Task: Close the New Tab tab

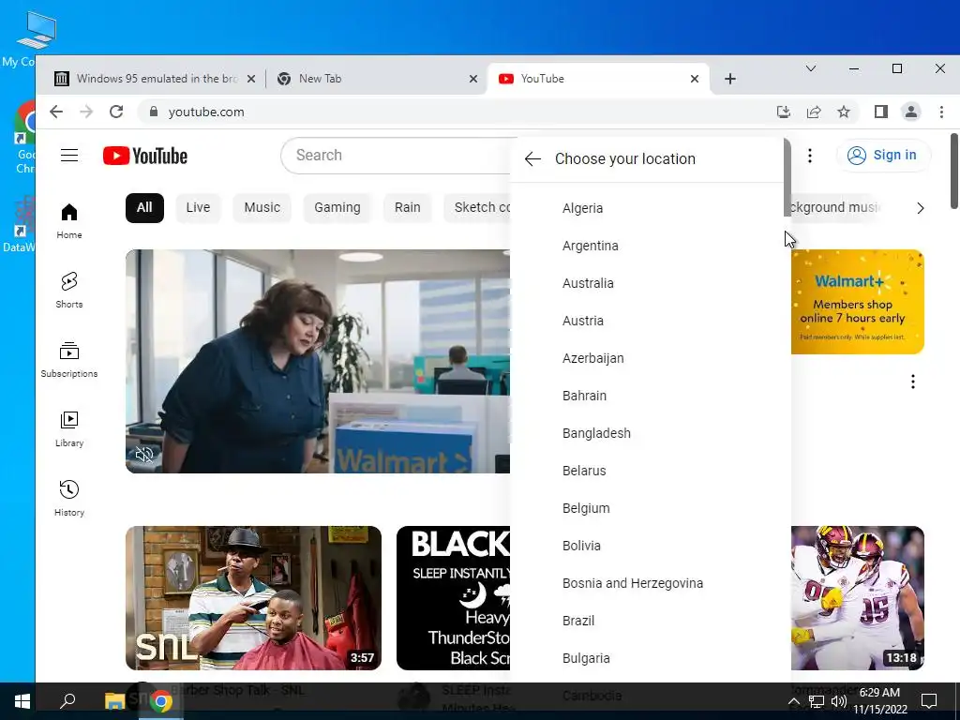Action: [x=473, y=79]
